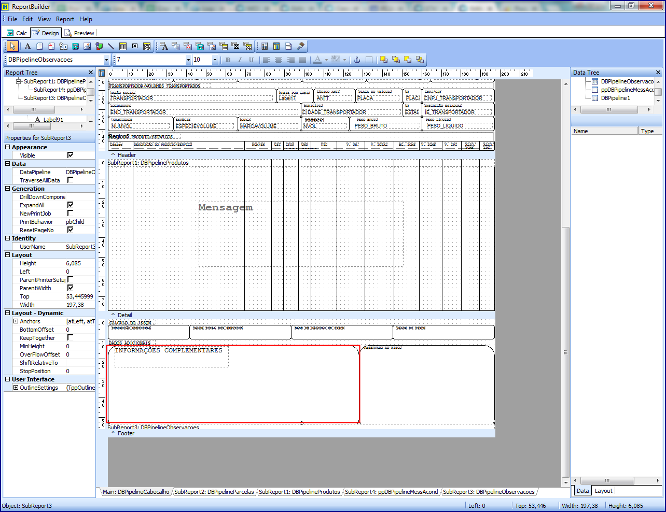The width and height of the screenshot is (666, 512).
Task: Open the font size dropdown
Action: [x=216, y=60]
